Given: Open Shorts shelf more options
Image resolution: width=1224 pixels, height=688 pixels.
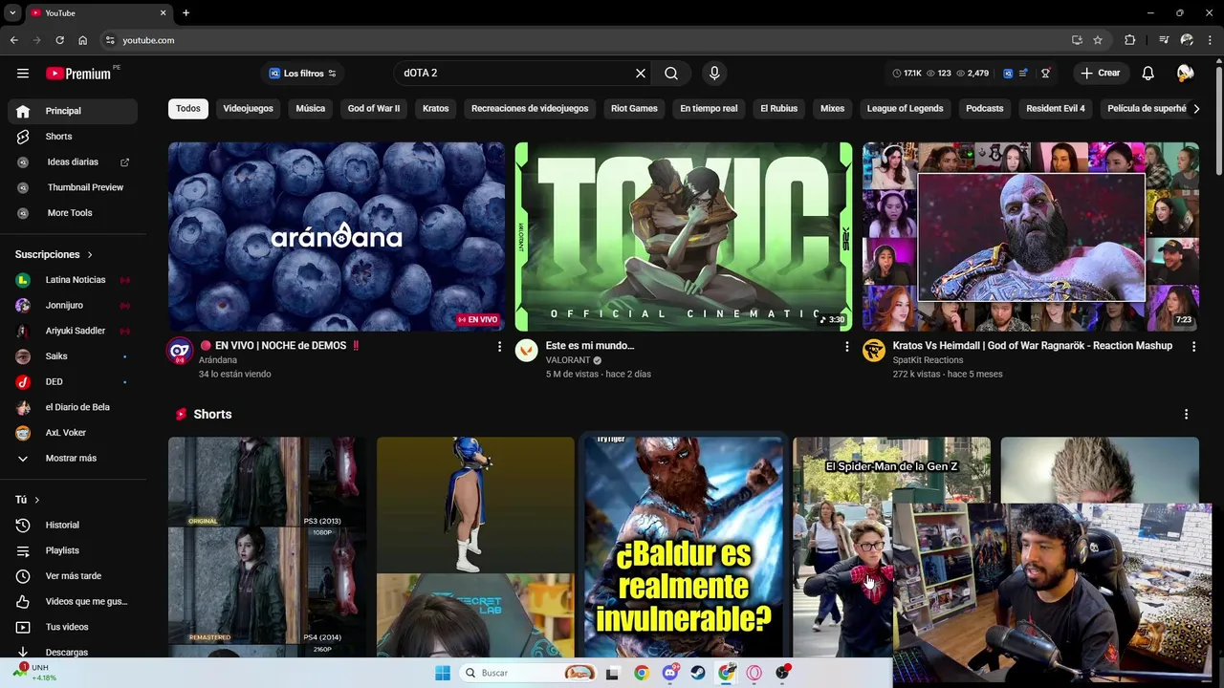Looking at the screenshot, I should (x=1186, y=415).
